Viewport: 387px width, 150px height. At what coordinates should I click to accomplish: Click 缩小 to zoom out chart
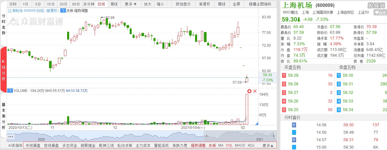point(160,4)
